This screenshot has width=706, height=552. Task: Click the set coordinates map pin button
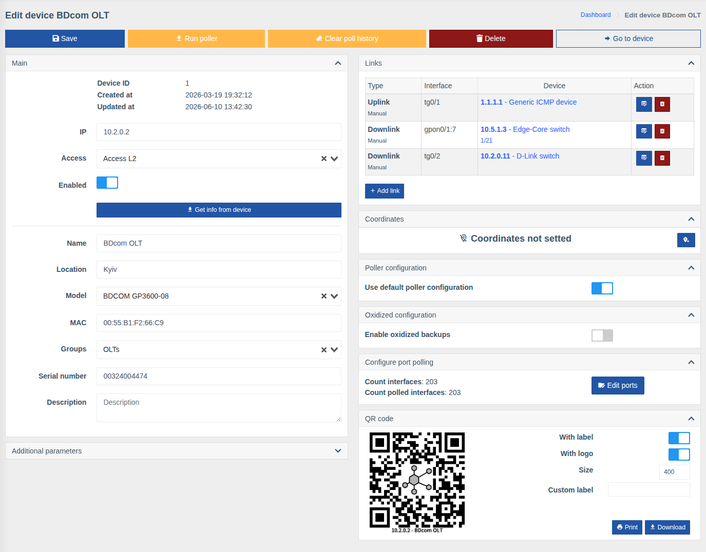point(686,240)
